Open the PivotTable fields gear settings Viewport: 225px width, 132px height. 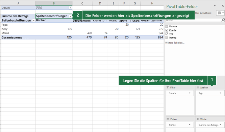pyautogui.click(x=220, y=13)
